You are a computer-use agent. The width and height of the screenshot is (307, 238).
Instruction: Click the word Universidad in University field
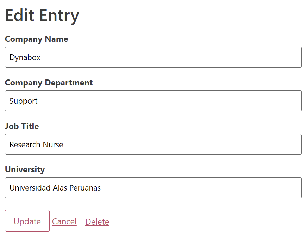pos(30,188)
